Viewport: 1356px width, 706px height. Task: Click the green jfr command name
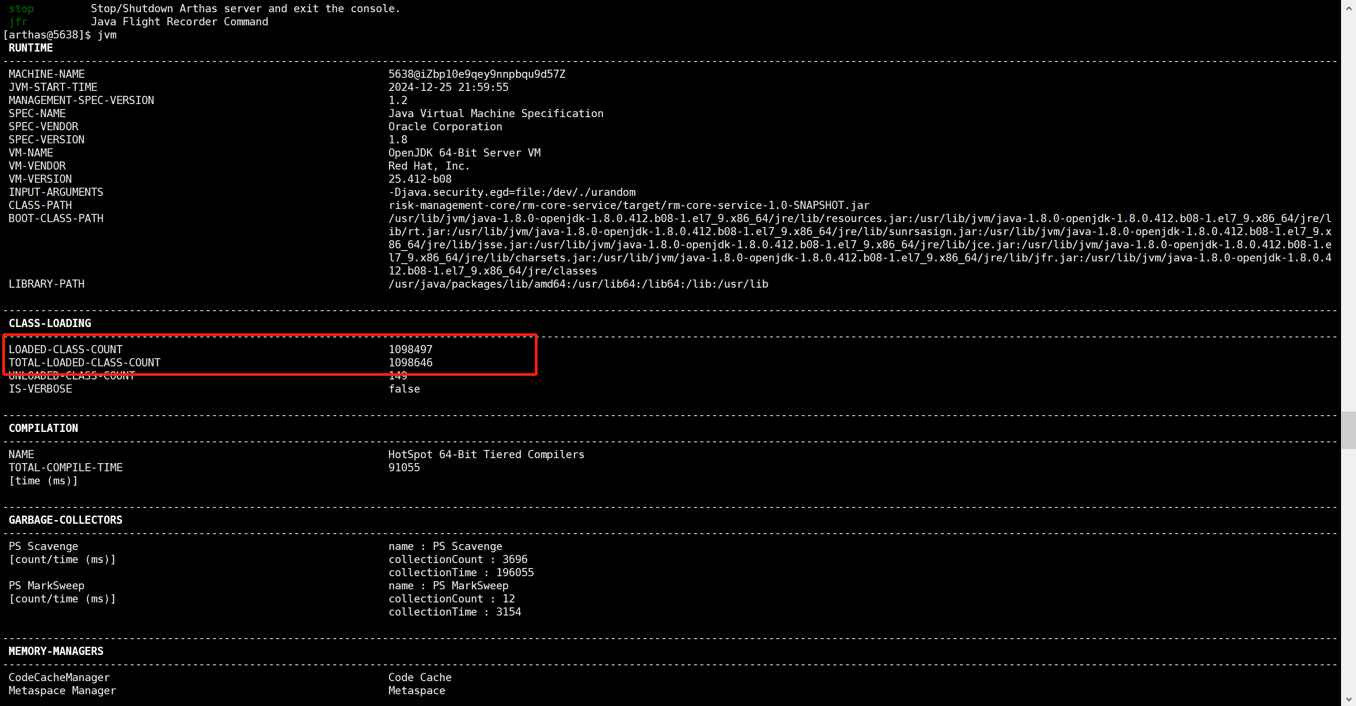(x=18, y=22)
